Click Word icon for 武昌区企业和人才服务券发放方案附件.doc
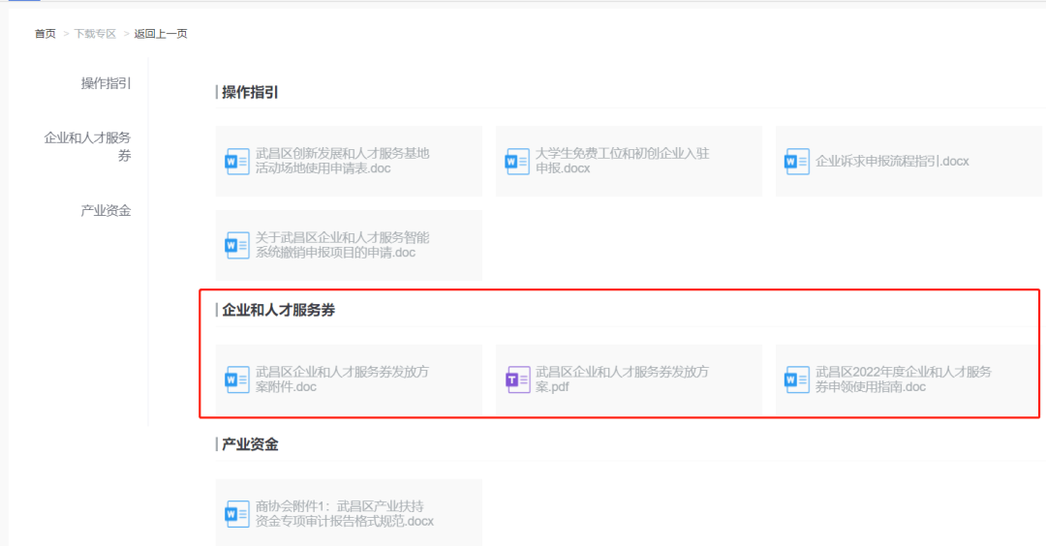 [x=237, y=379]
